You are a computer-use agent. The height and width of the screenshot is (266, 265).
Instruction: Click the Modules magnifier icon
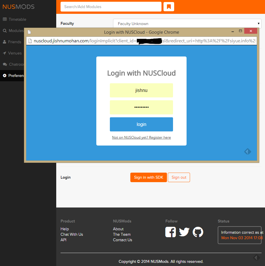(5, 31)
